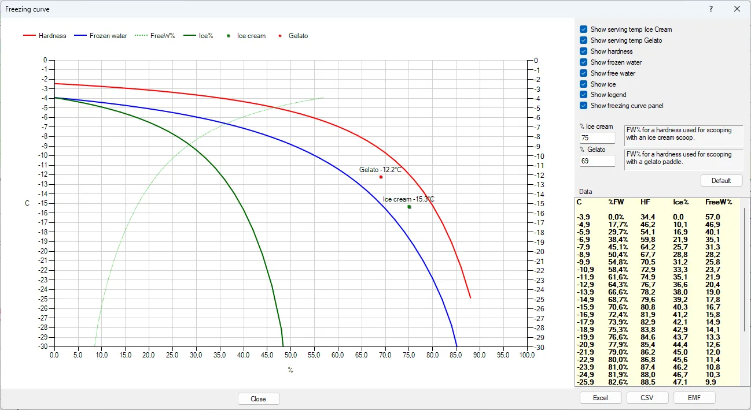This screenshot has height=410, width=751.
Task: Click the Data table scrollbar
Action: [x=745, y=270]
